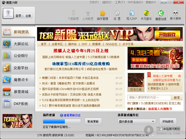Click the 导入DKP import icon
Viewport: 186px width, 139px height.
click(x=132, y=13)
